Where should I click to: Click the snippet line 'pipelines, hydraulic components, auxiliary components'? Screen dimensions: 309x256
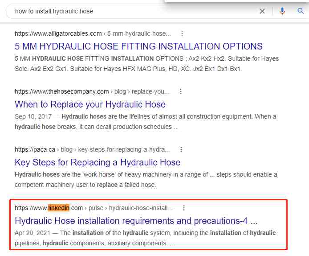[x=91, y=243]
